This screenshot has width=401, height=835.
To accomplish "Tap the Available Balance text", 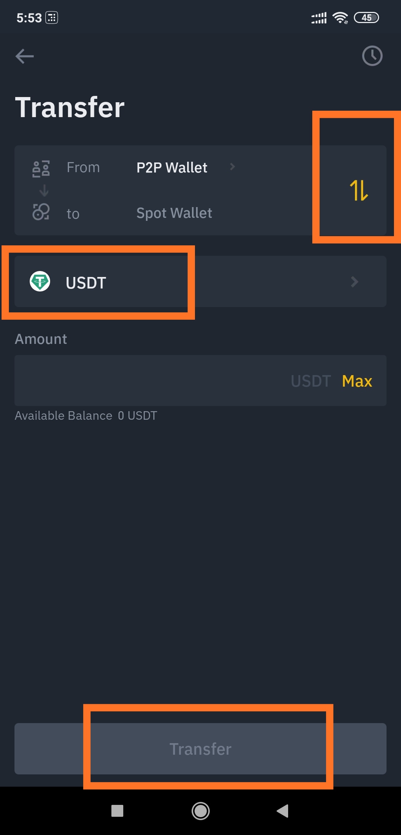I will (86, 416).
